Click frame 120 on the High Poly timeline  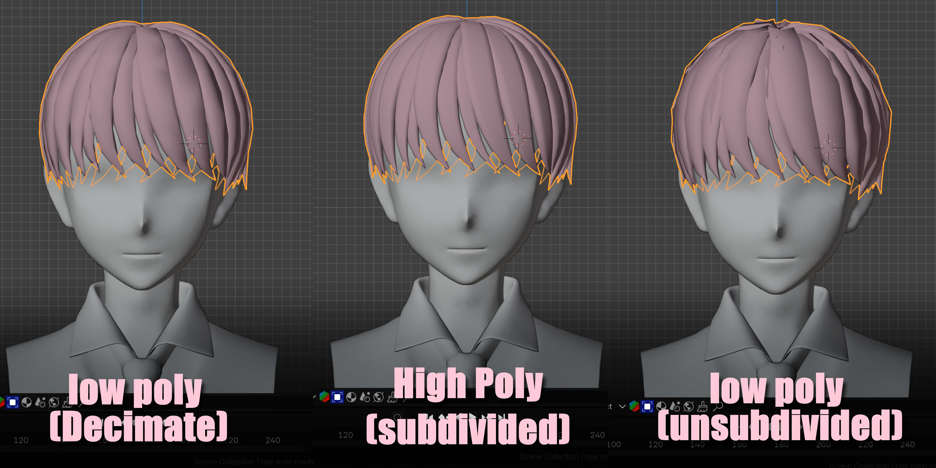pyautogui.click(x=345, y=435)
